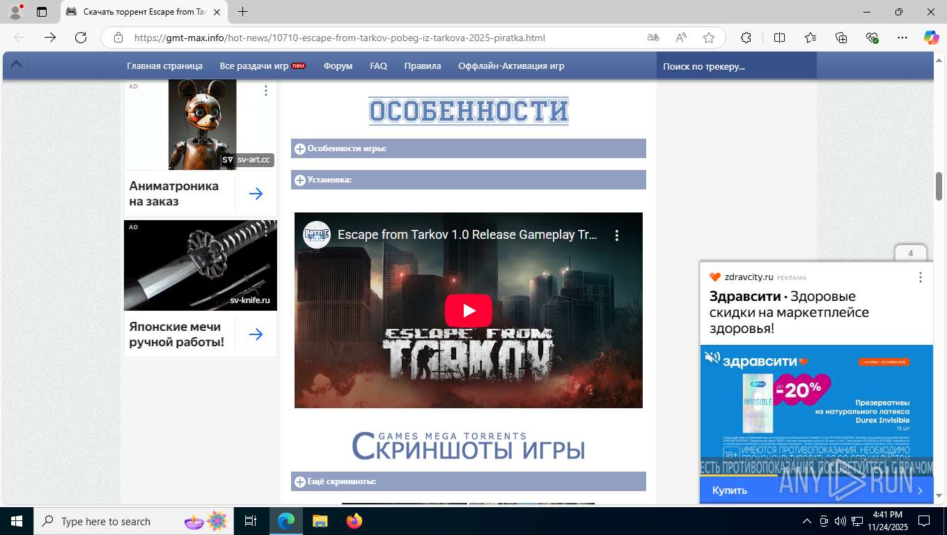947x535 pixels.
Task: Open the tab actions menu icon
Action: tap(42, 12)
